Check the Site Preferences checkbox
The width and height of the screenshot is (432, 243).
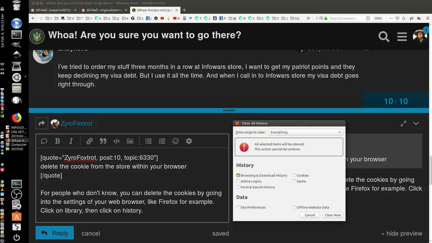pos(238,207)
